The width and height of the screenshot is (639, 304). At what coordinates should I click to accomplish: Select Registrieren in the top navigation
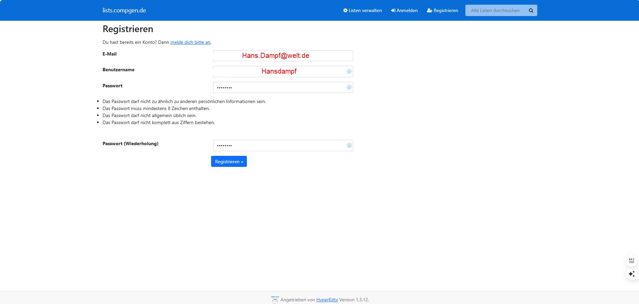tap(442, 11)
